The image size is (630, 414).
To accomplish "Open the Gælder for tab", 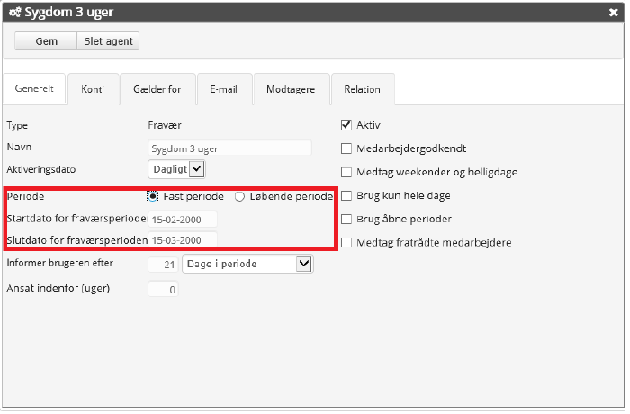I will (x=157, y=89).
